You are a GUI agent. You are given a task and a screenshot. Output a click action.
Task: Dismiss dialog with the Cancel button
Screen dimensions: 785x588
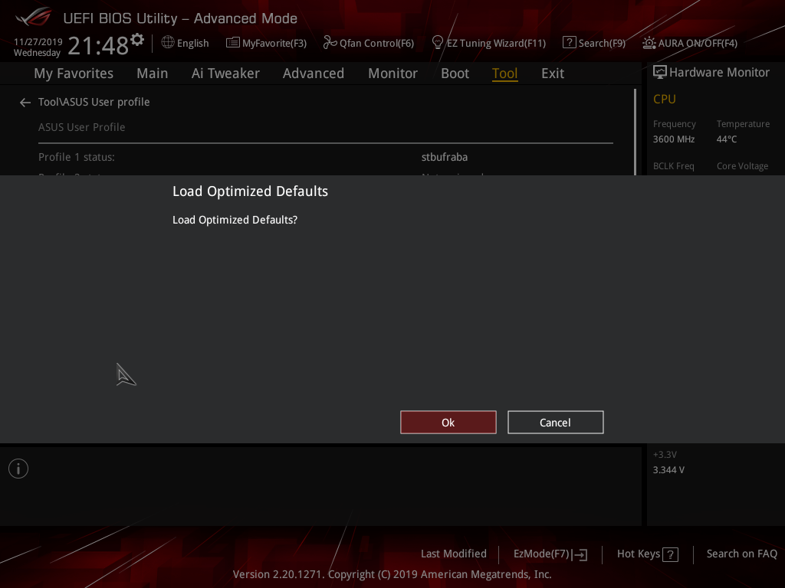tap(555, 423)
